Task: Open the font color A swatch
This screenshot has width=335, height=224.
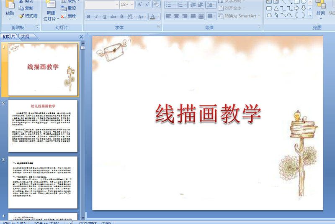Action: tap(152, 16)
